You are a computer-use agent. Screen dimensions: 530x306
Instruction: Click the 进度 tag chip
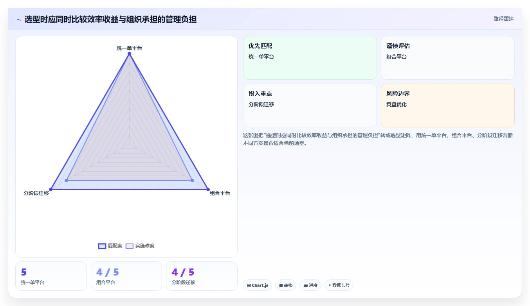(x=310, y=285)
